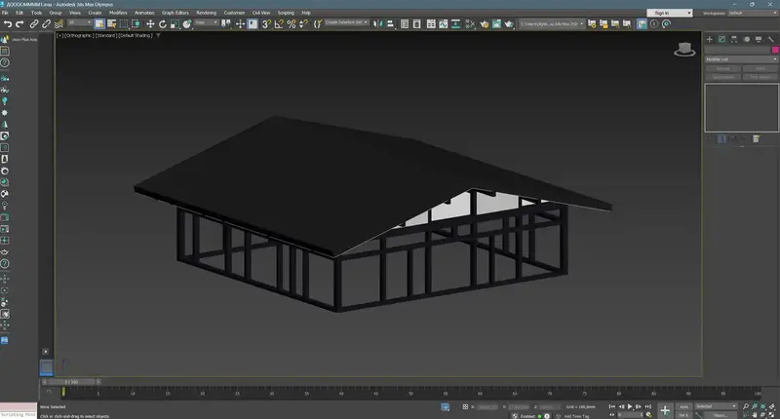Click the ViewCube in the viewport
Image resolution: width=780 pixels, height=419 pixels.
tap(684, 49)
